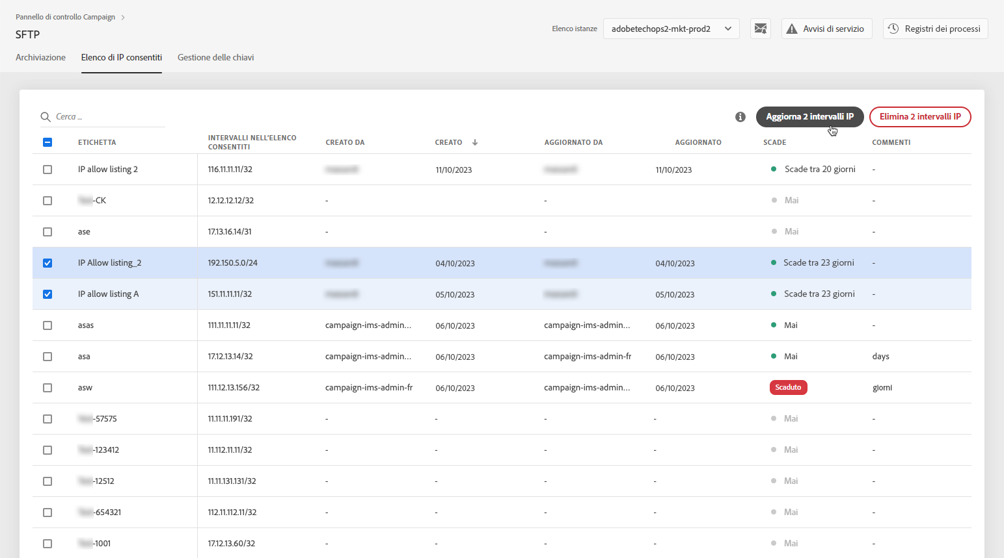
Task: Deselect the IP allow listing A row
Action: 47,294
